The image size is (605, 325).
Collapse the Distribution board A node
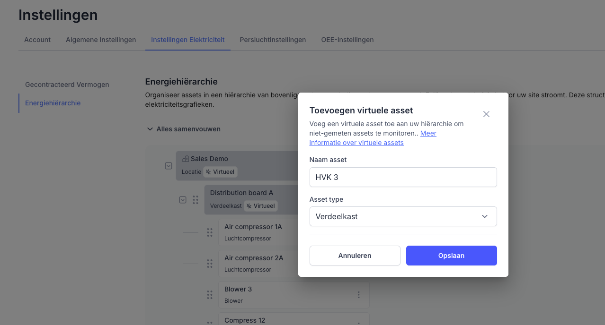pyautogui.click(x=183, y=200)
